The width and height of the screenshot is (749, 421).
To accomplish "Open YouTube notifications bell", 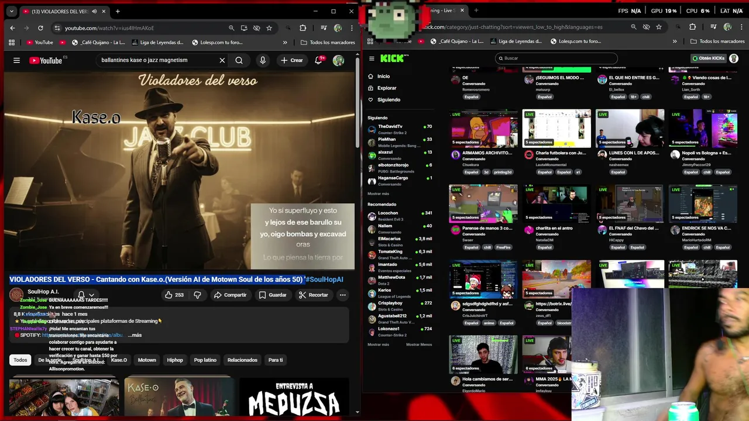I will pyautogui.click(x=319, y=60).
